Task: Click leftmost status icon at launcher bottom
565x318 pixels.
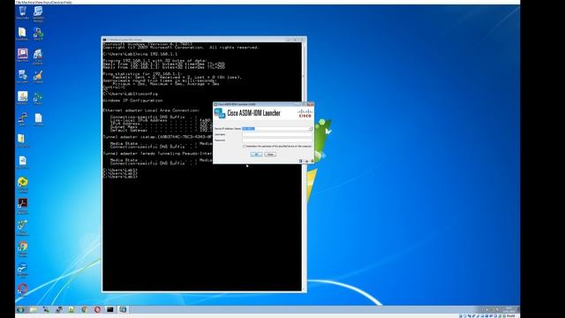Action: click(300, 161)
